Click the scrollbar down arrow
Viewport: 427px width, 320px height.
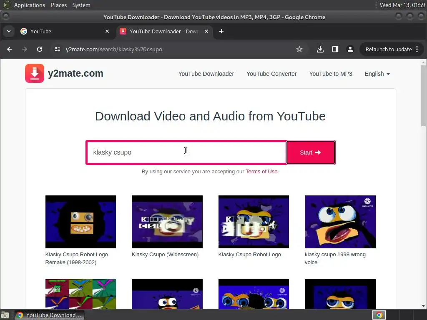(x=424, y=306)
